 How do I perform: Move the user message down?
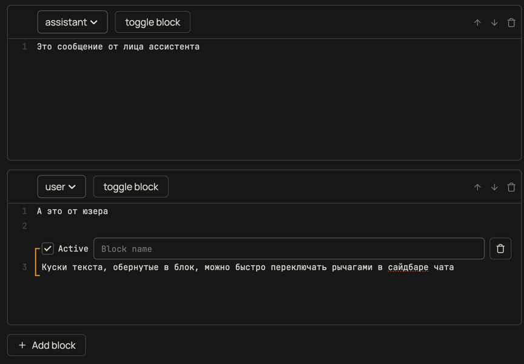(x=494, y=187)
